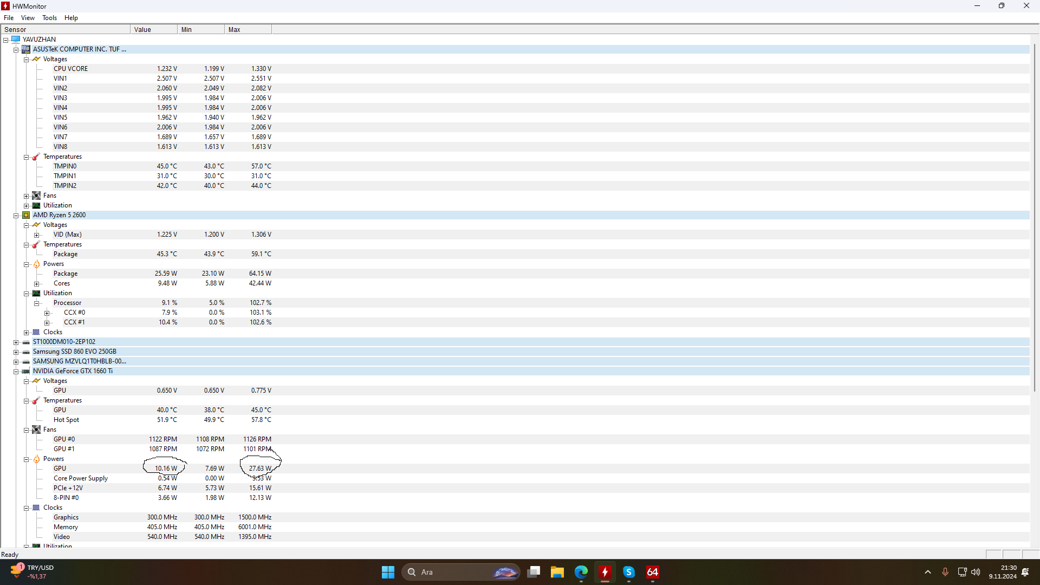
Task: Collapse the motherboard Voltages group
Action: 26,59
